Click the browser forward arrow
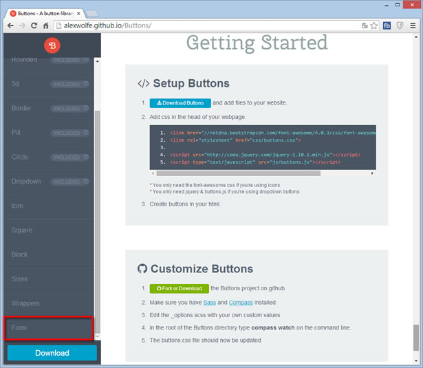 click(x=23, y=25)
